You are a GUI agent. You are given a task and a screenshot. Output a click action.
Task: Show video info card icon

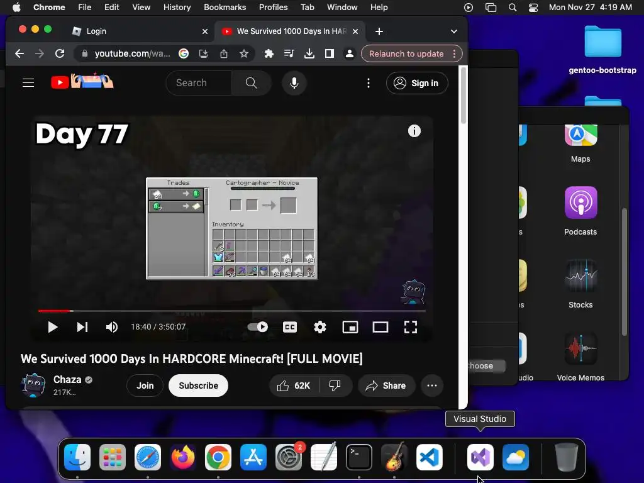click(x=414, y=131)
